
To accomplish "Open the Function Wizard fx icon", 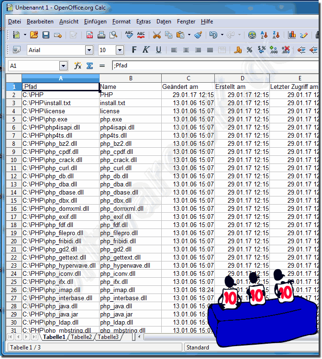I will 78,65.
